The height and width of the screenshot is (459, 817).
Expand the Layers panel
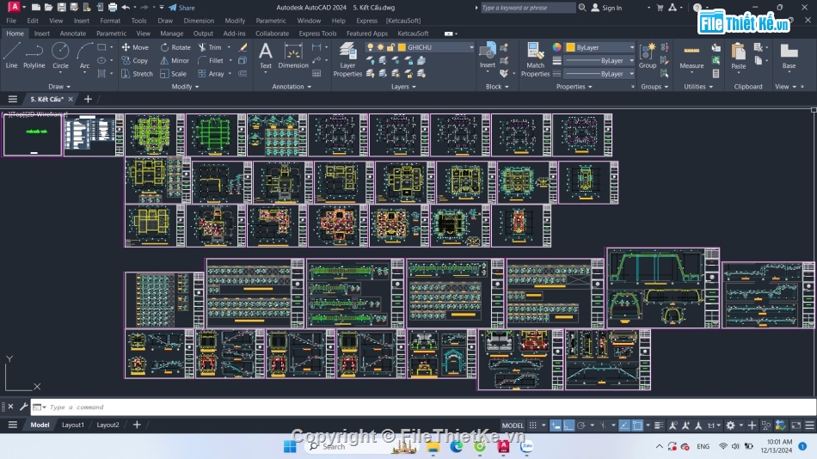coord(403,87)
